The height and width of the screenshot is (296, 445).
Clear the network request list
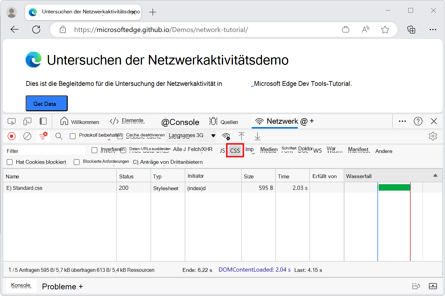27,136
